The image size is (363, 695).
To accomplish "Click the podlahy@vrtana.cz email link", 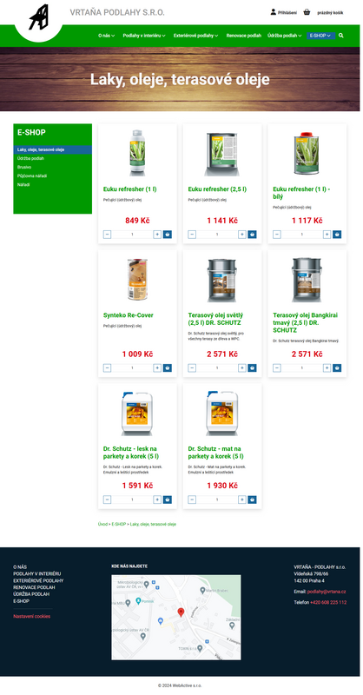I will coord(327,592).
